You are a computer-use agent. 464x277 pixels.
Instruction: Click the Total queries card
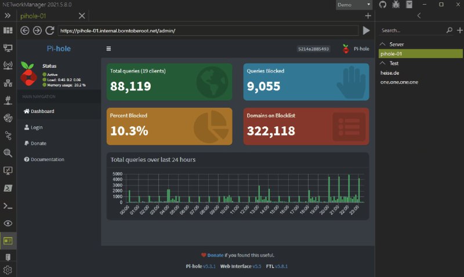pyautogui.click(x=169, y=82)
